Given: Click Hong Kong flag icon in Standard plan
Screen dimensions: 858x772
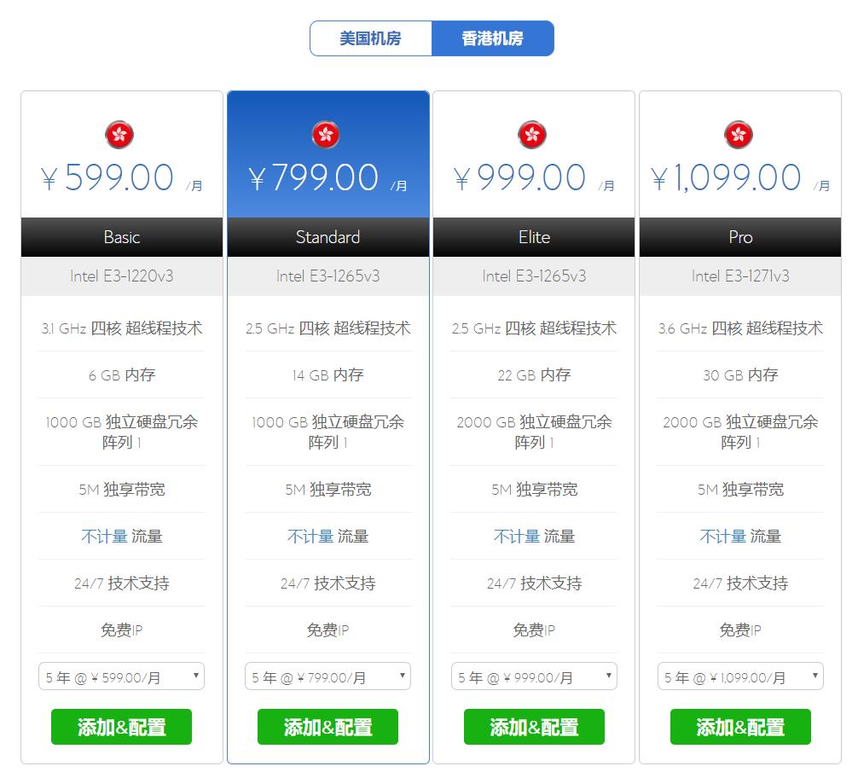Looking at the screenshot, I should pos(326,135).
